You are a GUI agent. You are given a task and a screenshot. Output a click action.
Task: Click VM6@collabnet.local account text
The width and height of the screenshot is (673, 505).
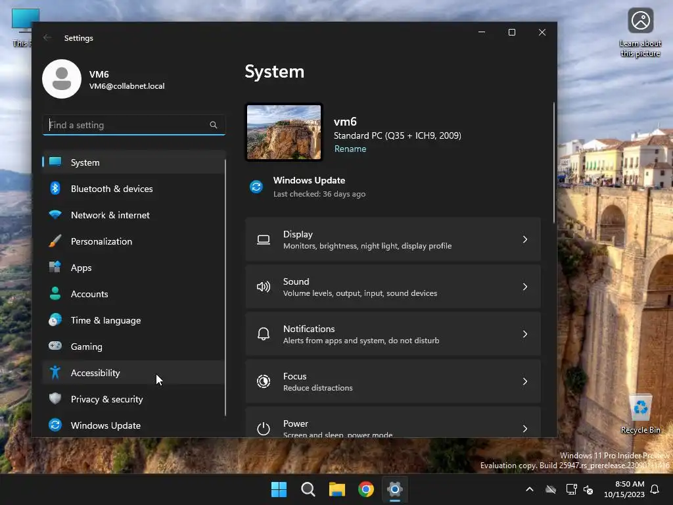tap(127, 86)
